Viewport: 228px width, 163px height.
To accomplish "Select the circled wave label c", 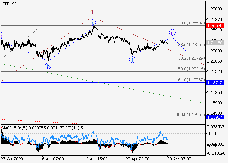I will click(x=93, y=23).
